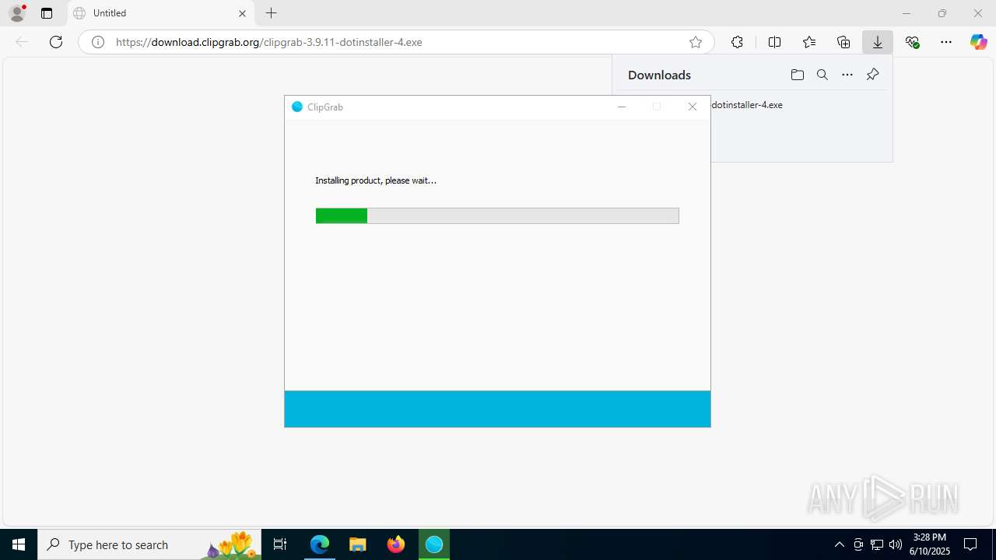Click the taskbar search box
This screenshot has width=996, height=560.
click(x=149, y=544)
